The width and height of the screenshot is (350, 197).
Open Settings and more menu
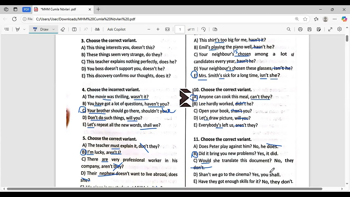click(335, 19)
